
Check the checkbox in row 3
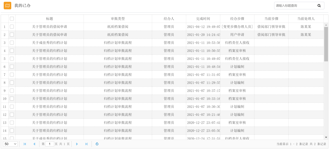pyautogui.click(x=12, y=43)
